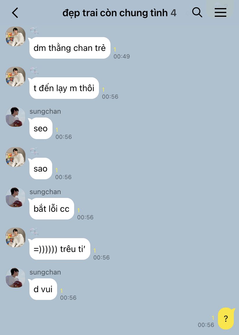Viewport: 239px width, 335px height.
Task: Tap avatar beside 't đến lạy m thôi'
Action: (x=15, y=77)
